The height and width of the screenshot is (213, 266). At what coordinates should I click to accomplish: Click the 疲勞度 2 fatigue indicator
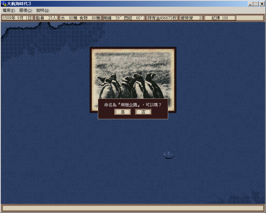point(191,18)
